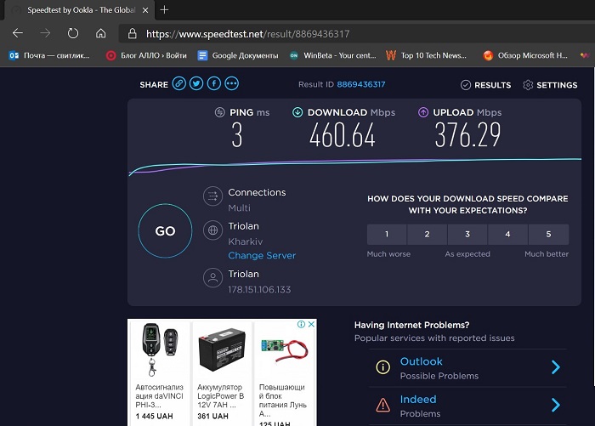Click the PING ms label icon
The height and width of the screenshot is (426, 595).
[219, 112]
